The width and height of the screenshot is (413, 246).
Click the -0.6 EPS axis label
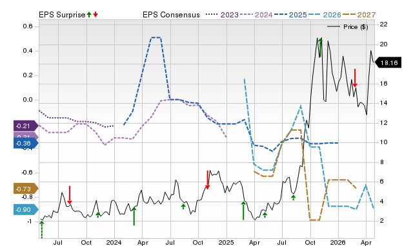tap(26, 173)
